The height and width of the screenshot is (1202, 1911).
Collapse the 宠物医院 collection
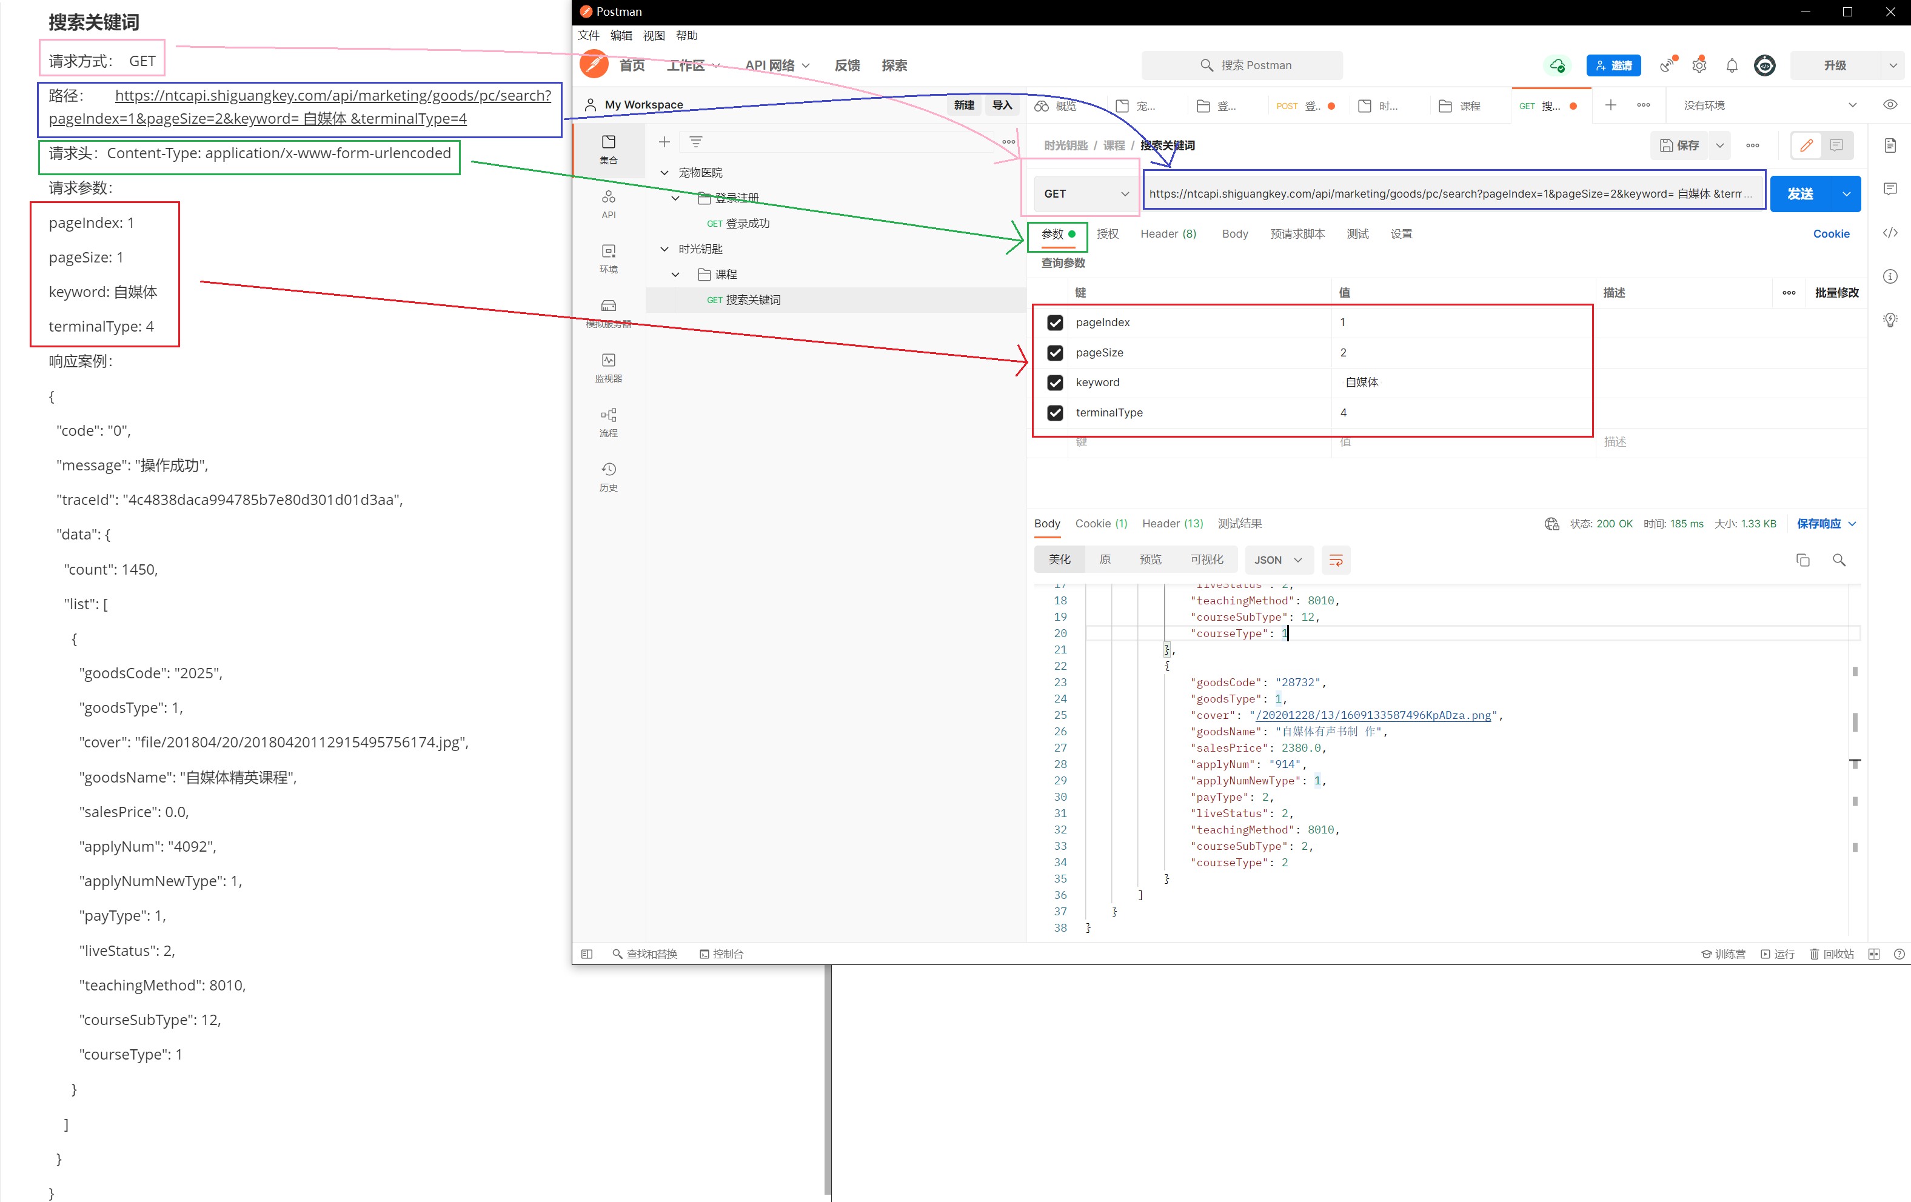[664, 172]
